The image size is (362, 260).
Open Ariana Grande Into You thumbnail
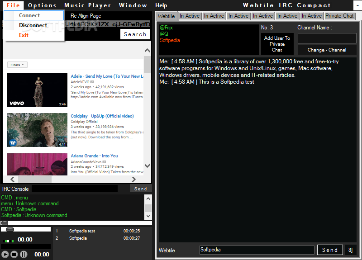coord(37,164)
